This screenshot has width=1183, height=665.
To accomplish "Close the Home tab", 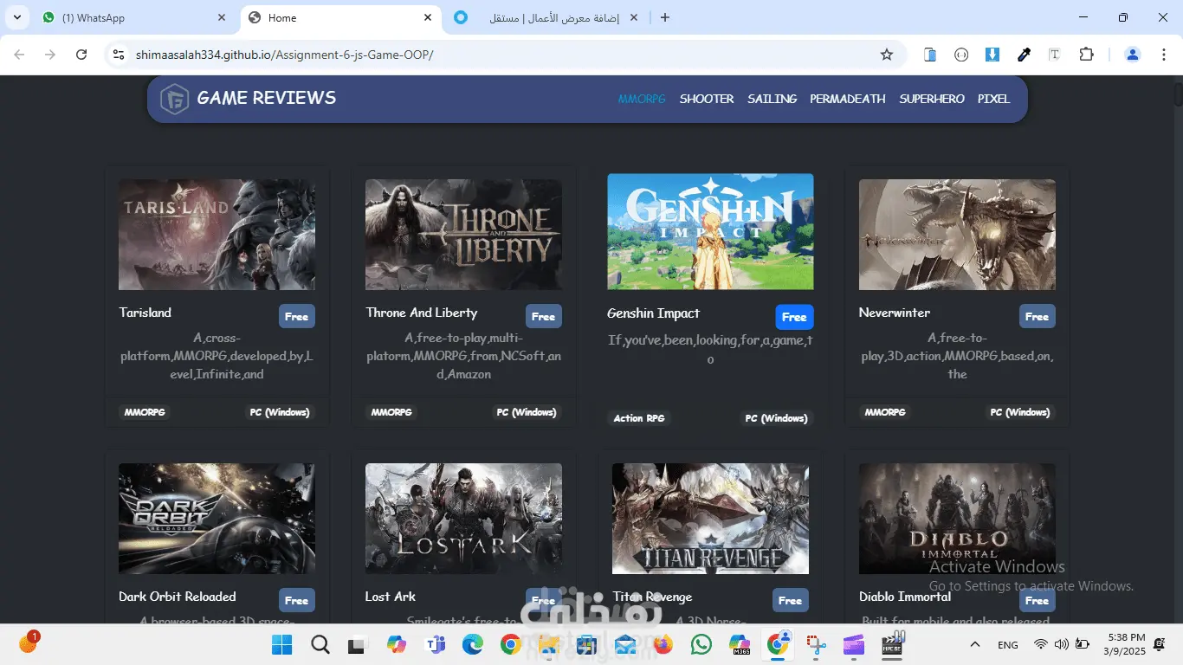I will pyautogui.click(x=428, y=17).
